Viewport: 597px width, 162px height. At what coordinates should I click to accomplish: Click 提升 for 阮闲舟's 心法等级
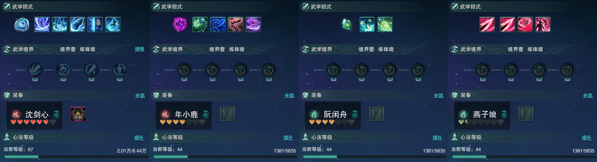[x=438, y=138]
